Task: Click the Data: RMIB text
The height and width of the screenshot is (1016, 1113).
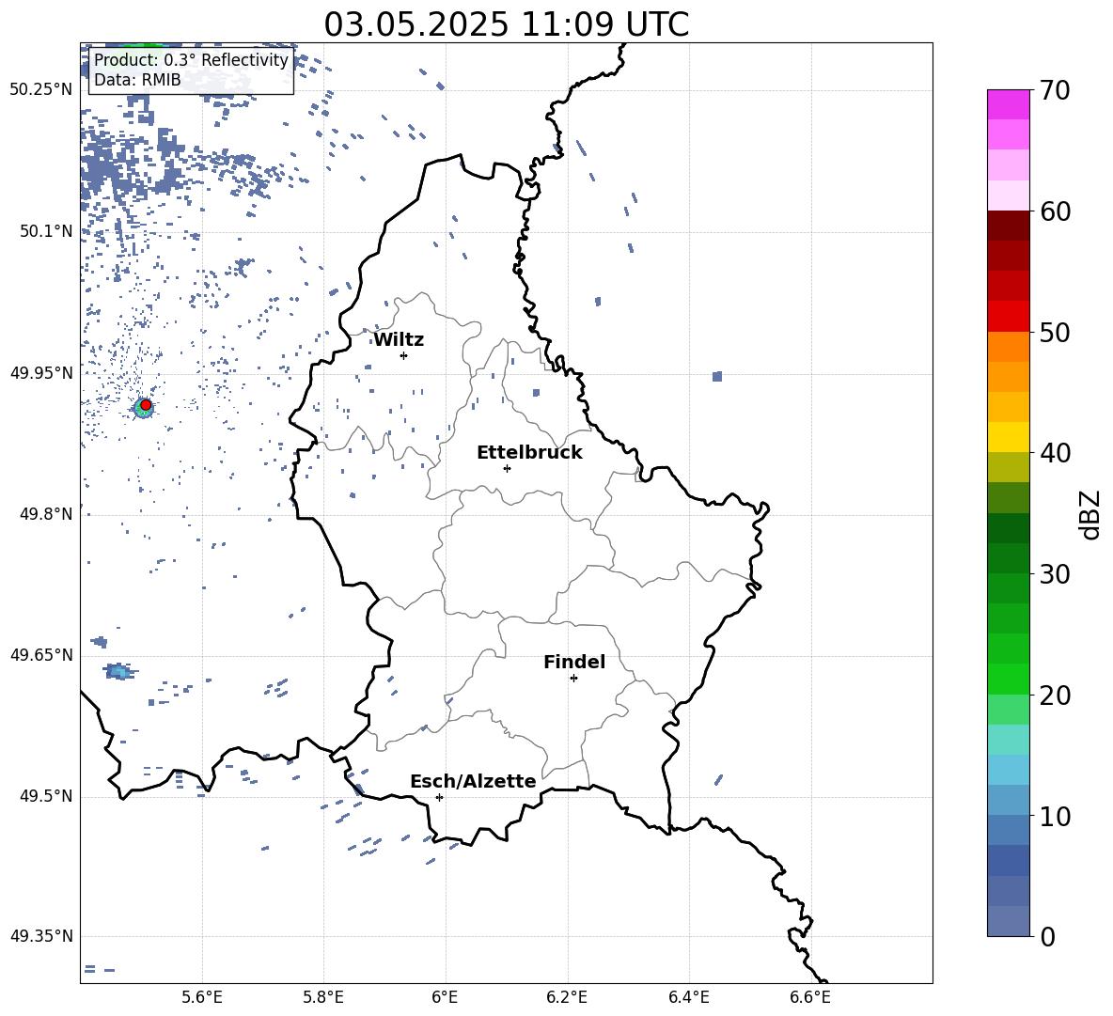Action: (x=137, y=80)
